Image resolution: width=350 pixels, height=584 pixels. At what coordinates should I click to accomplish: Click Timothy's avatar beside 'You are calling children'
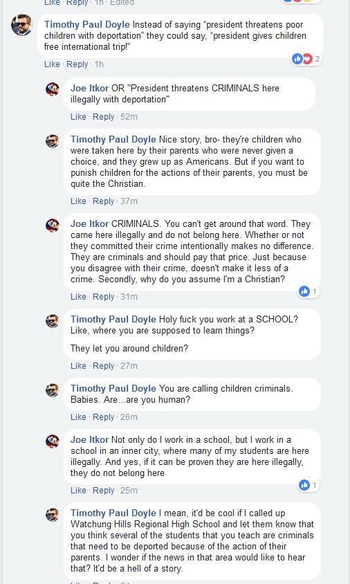53,390
